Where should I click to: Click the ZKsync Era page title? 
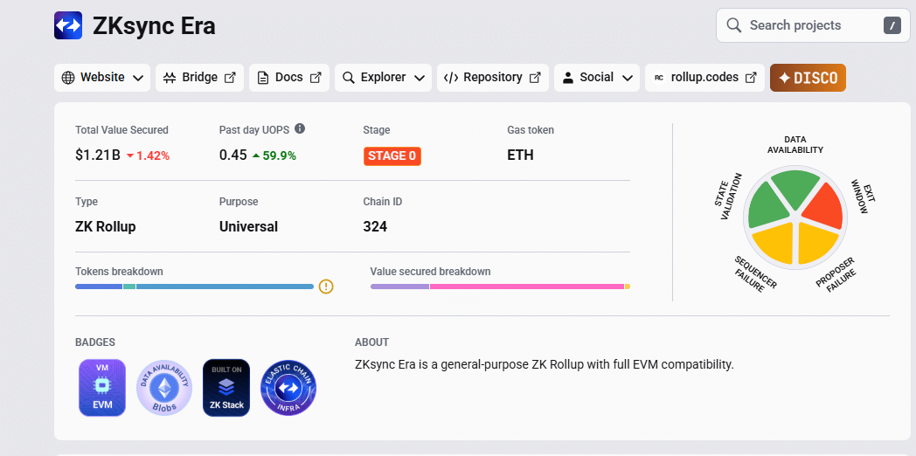pos(154,25)
